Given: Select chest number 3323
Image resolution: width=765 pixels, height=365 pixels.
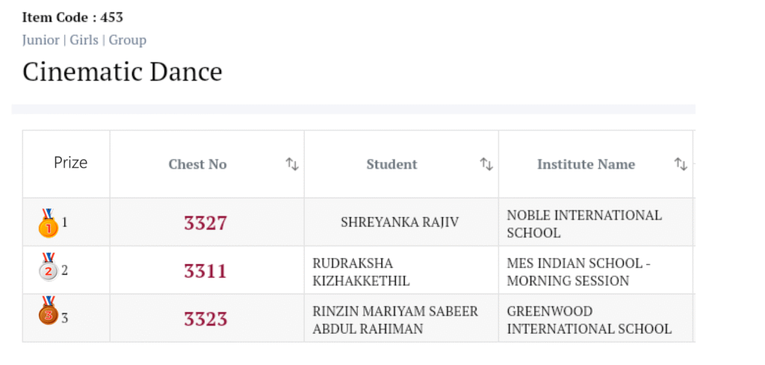Looking at the screenshot, I should tap(205, 319).
